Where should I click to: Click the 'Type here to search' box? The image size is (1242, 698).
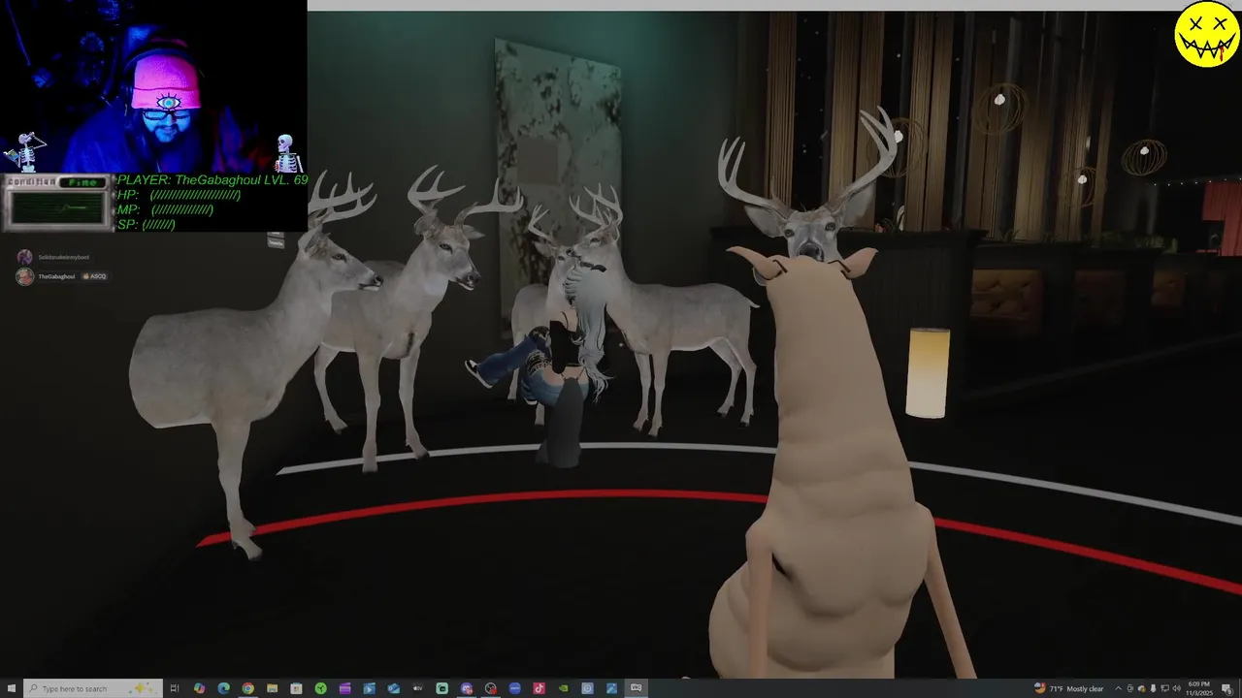point(93,688)
